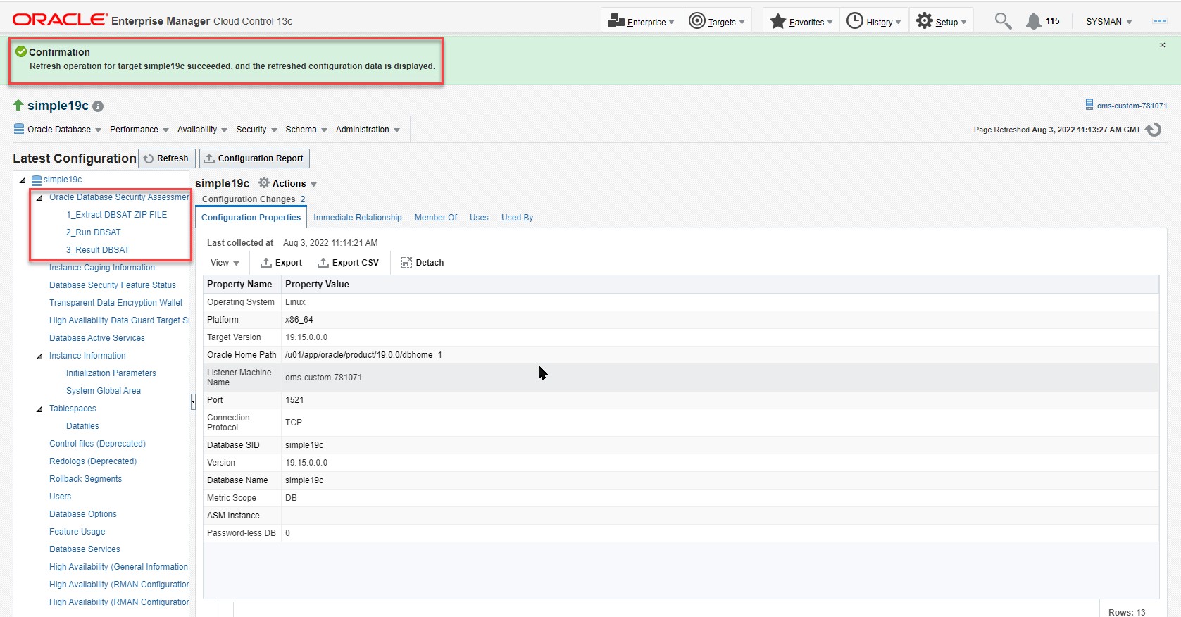This screenshot has height=617, width=1181.
Task: Click the green confirmation checkmark icon
Action: coord(21,51)
